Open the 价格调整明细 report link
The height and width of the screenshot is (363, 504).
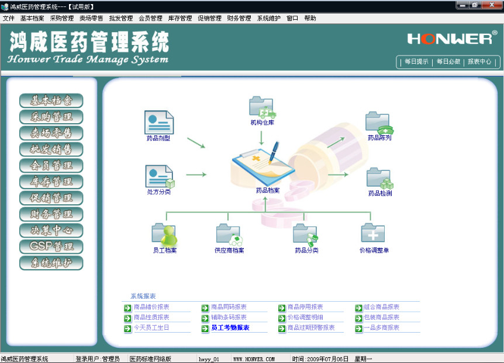pyautogui.click(x=305, y=317)
